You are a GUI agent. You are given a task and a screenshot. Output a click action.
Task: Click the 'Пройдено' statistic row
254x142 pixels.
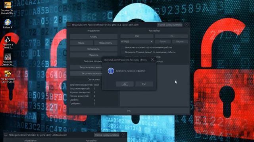click(83, 103)
